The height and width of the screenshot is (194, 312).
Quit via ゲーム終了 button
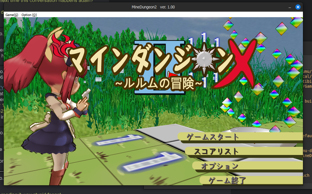click(251, 180)
